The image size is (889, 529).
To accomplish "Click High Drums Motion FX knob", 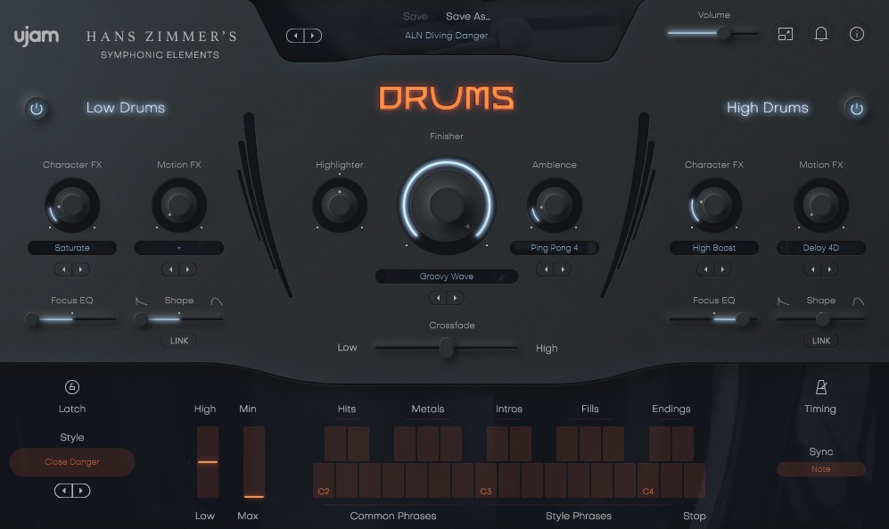I will pyautogui.click(x=821, y=204).
